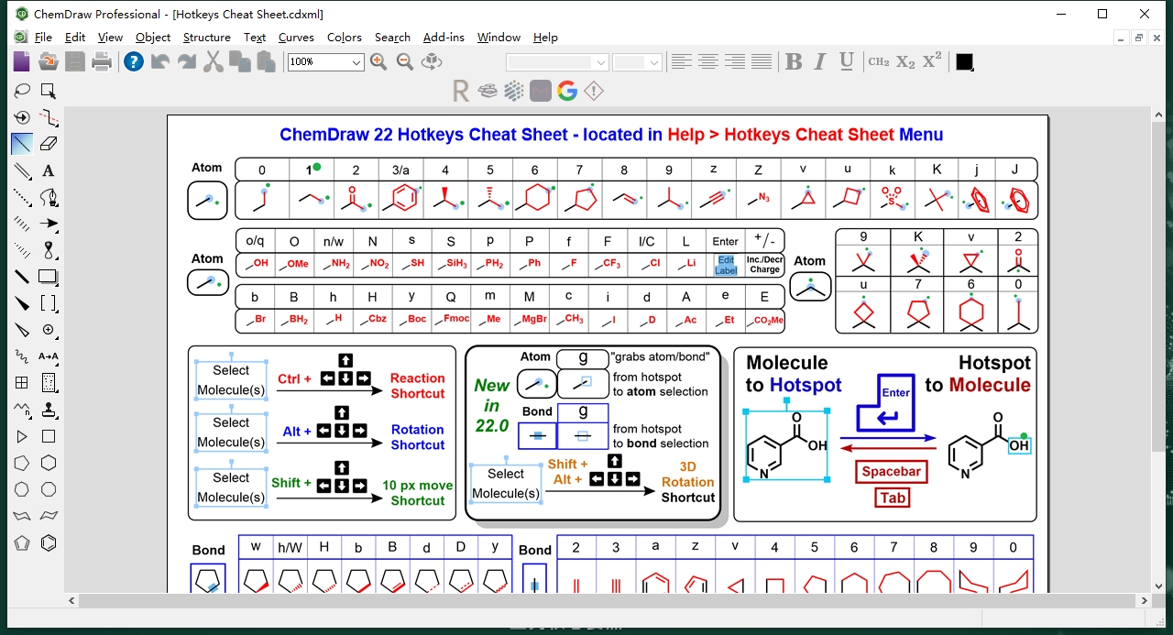
Task: Select the Eraser tool
Action: 49,144
